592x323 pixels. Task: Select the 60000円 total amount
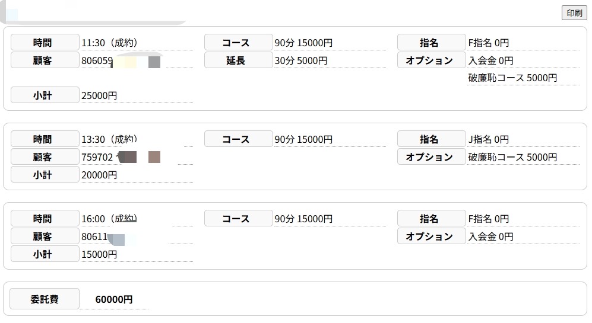[114, 300]
